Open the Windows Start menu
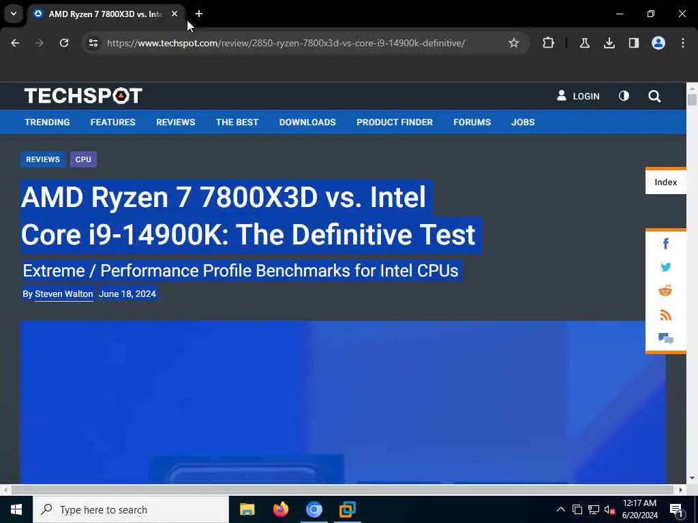 pos(16,509)
